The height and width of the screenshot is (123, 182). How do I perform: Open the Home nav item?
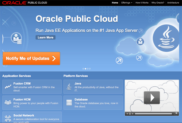pos(115,3)
